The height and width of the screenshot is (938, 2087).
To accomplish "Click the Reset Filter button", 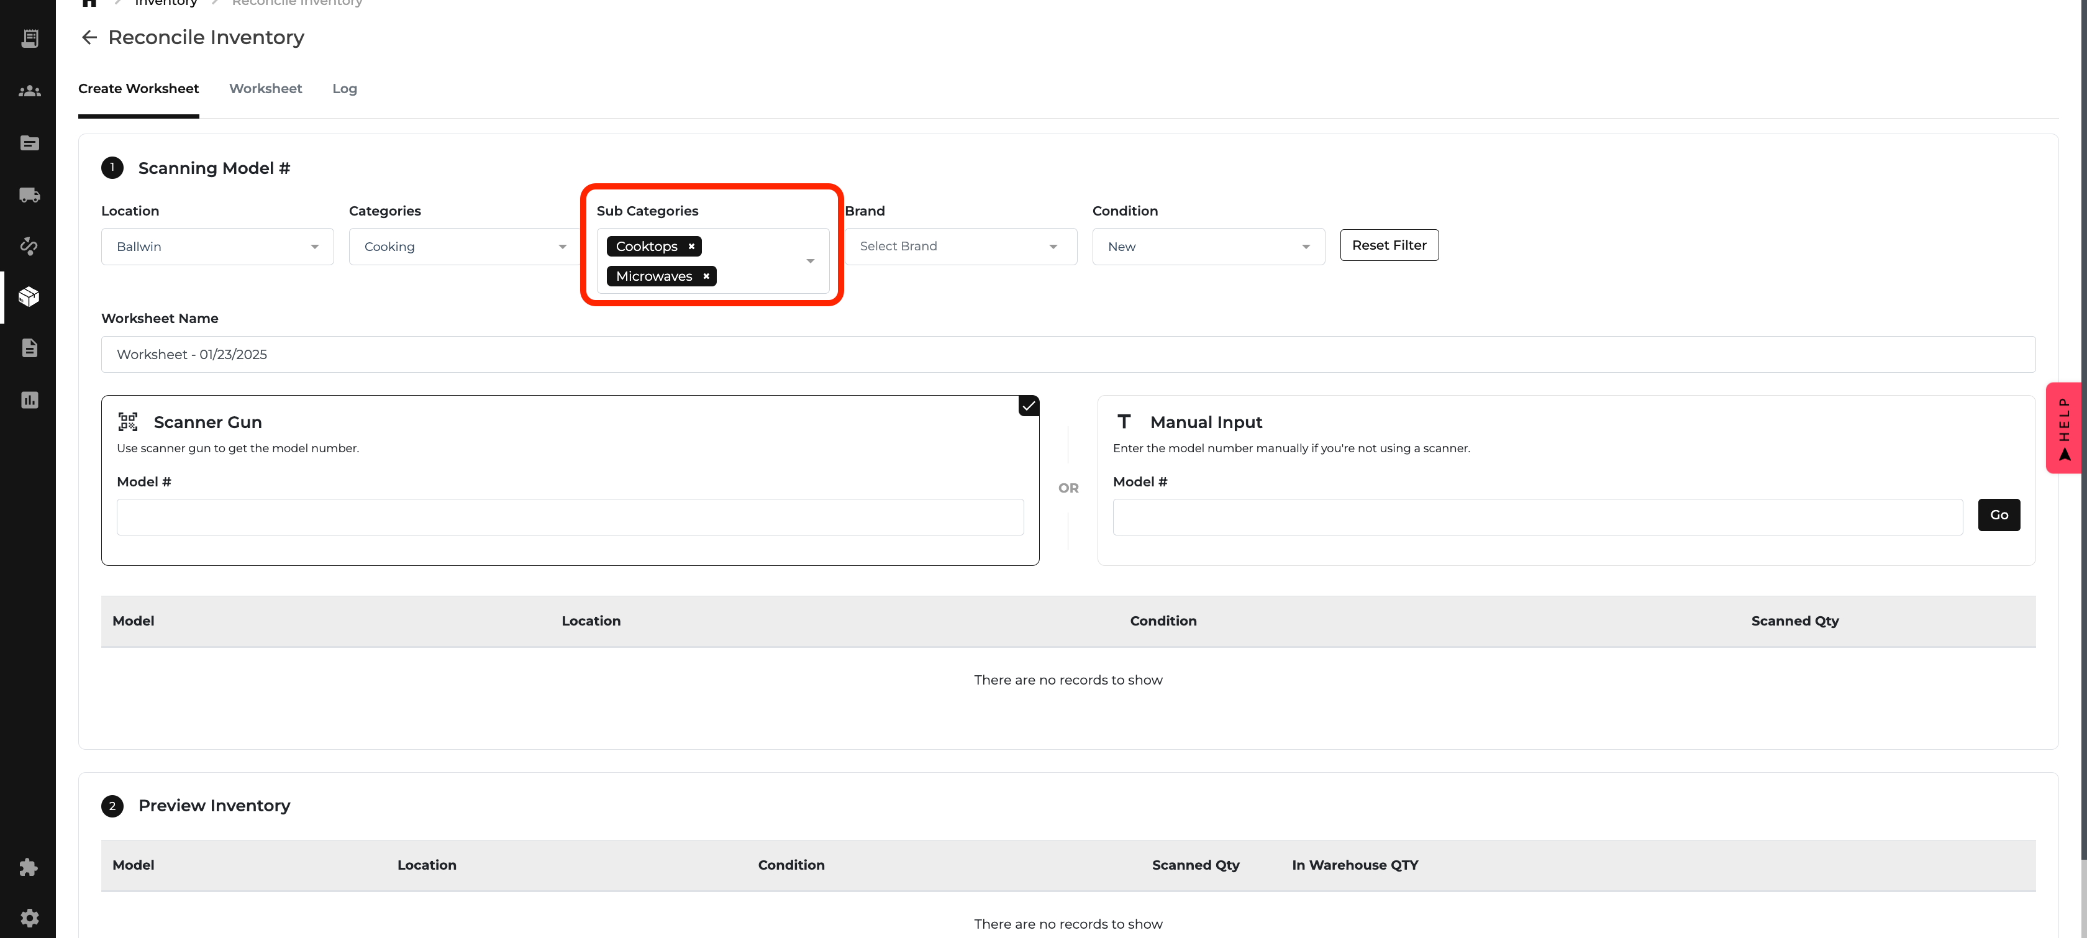I will pyautogui.click(x=1389, y=245).
